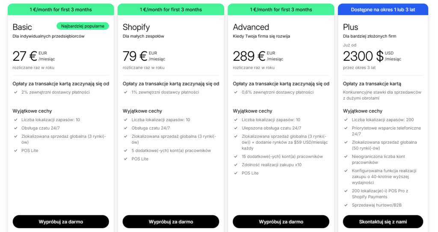Click the checkmark next to Advanced's '0,6% zewnętrzni dostawcy płatności'
438x232 pixels.
pos(236,92)
